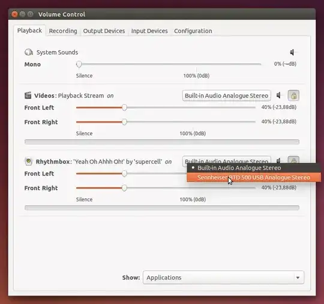Click Videos Front Left 40% value
The height and width of the screenshot is (304, 324).
click(279, 107)
